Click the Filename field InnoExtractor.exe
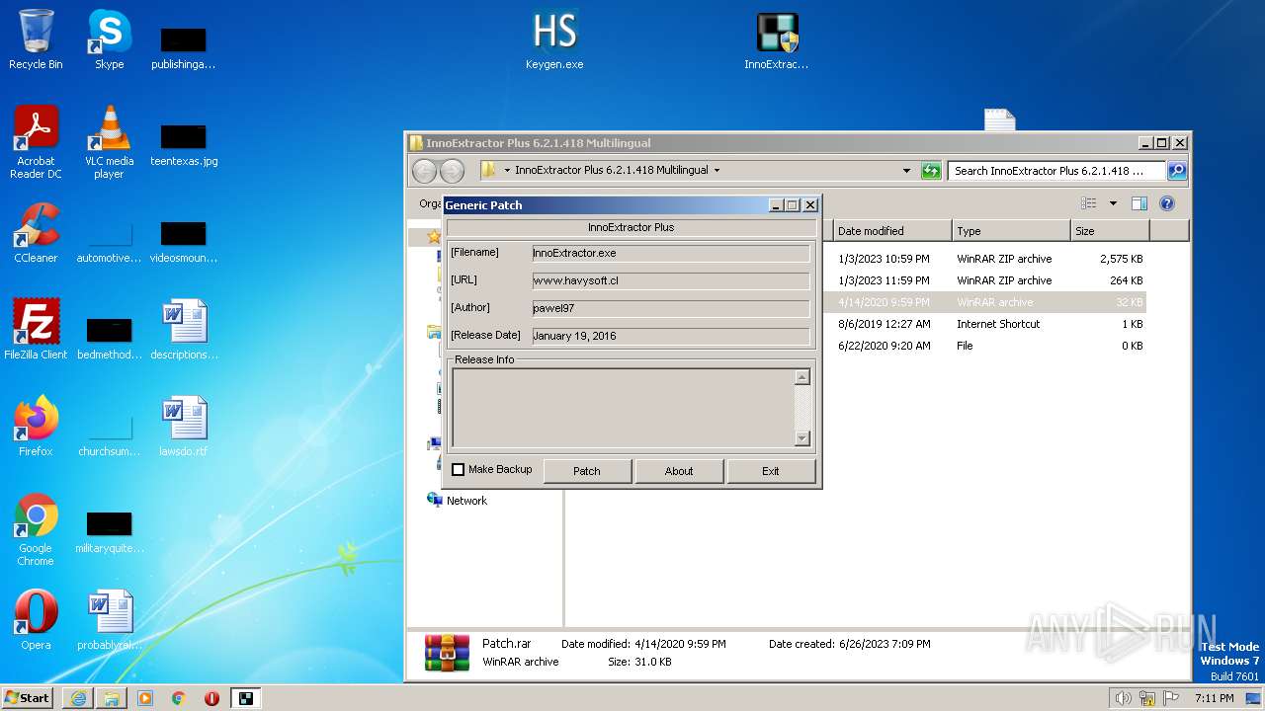 [670, 253]
